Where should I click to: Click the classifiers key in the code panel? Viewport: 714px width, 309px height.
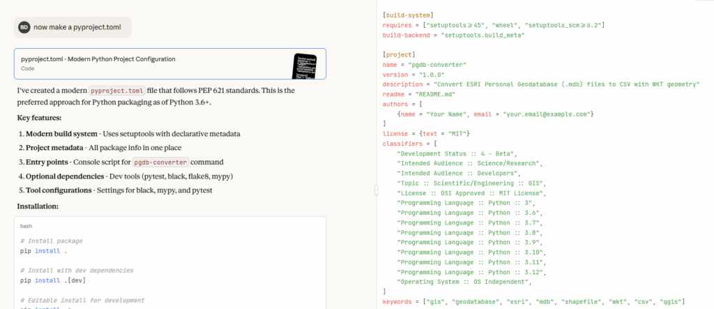tap(402, 144)
